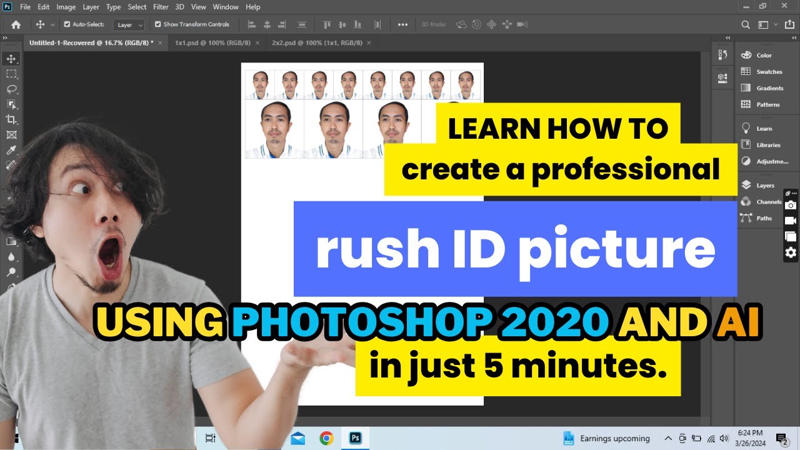Select the Move tool in the toolbox

[11, 59]
